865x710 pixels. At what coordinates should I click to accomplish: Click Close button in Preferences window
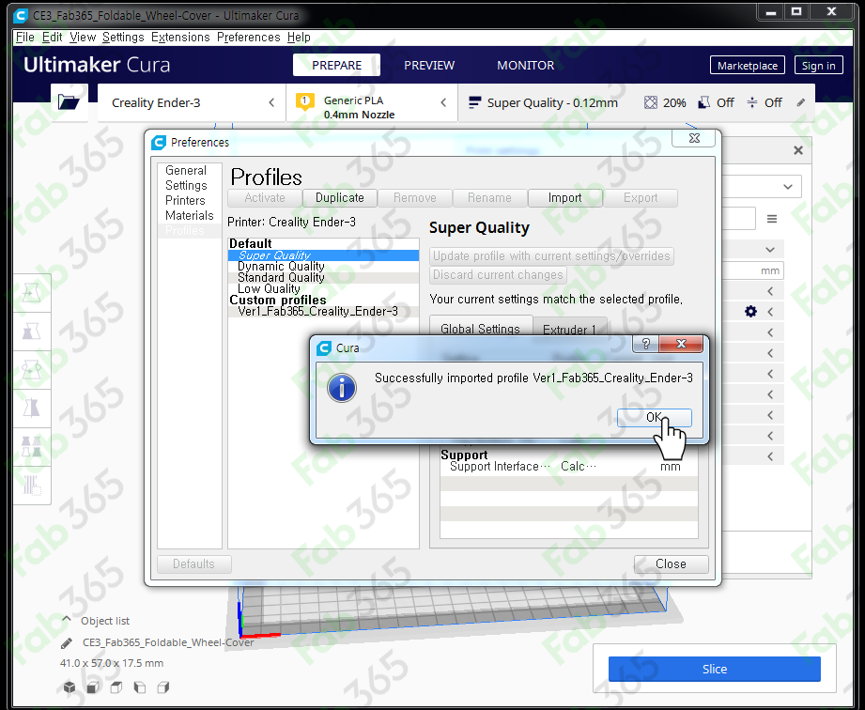(x=671, y=563)
